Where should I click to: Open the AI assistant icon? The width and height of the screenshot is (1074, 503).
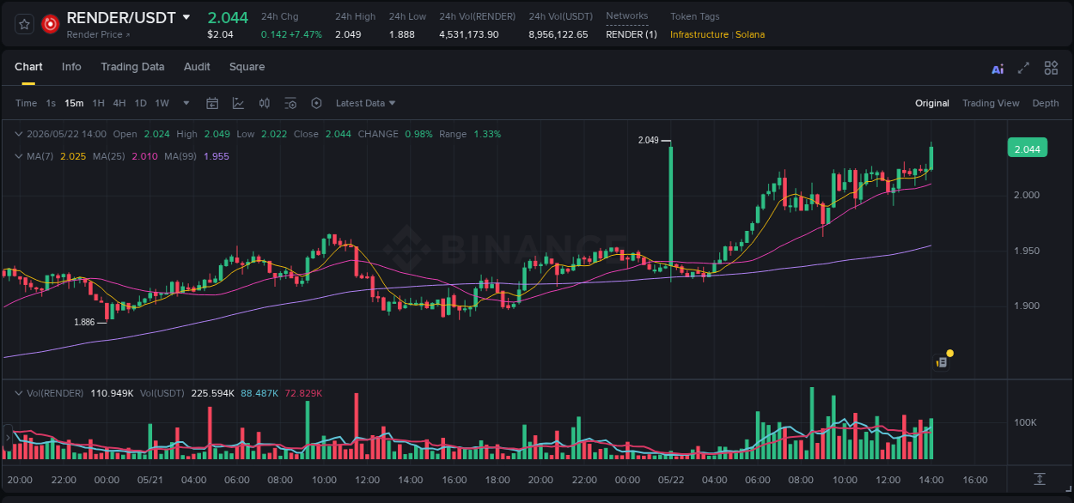[998, 69]
